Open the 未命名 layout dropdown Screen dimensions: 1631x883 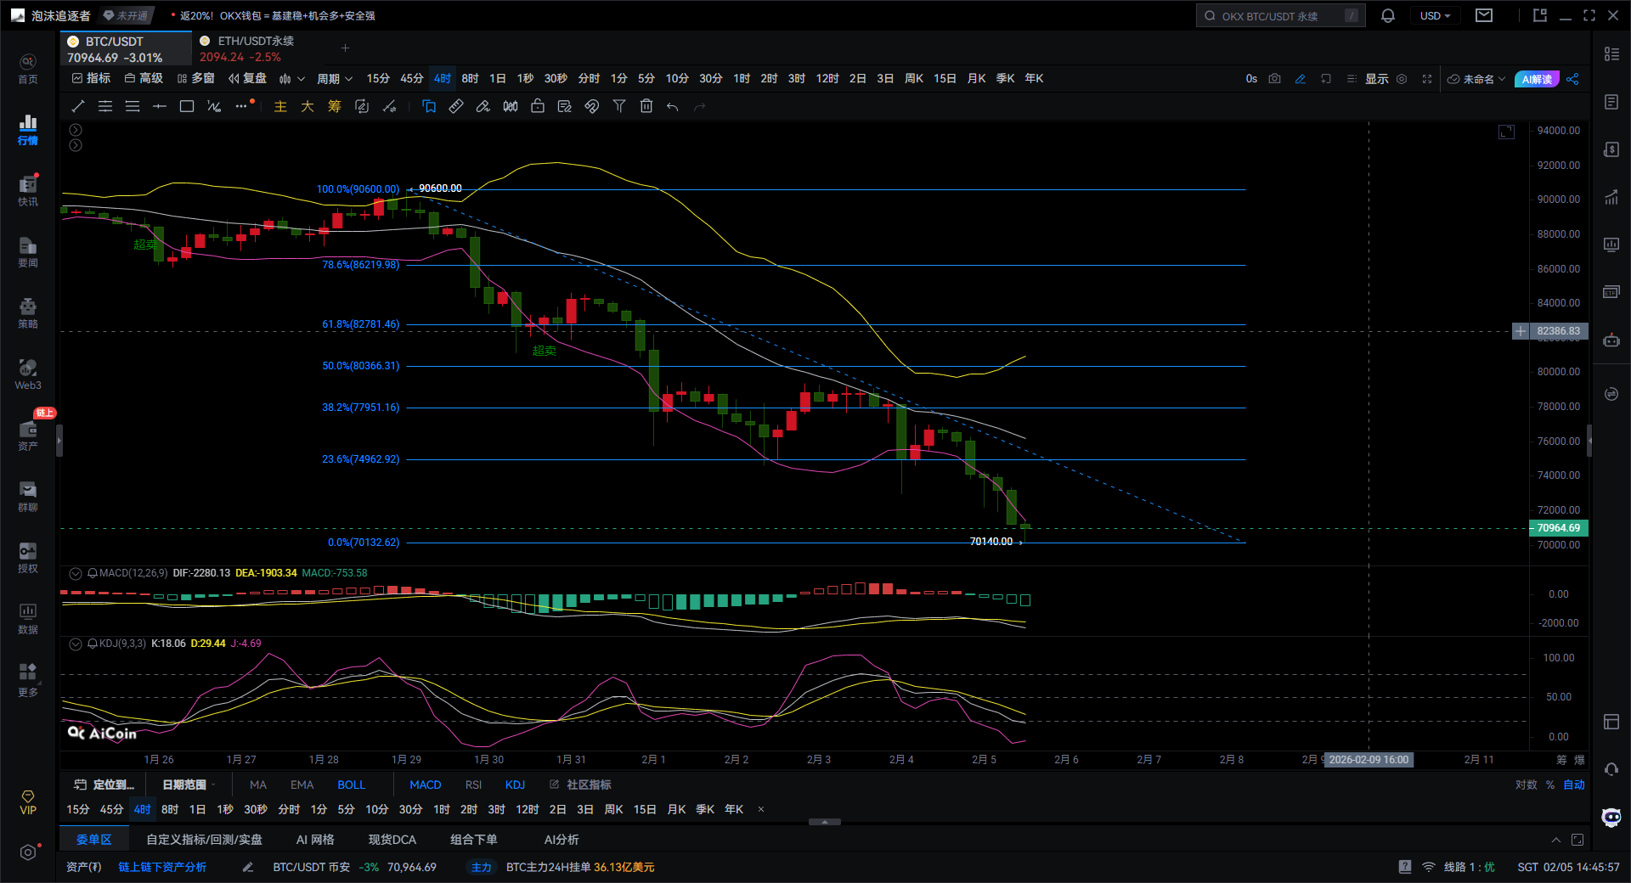tap(1477, 79)
